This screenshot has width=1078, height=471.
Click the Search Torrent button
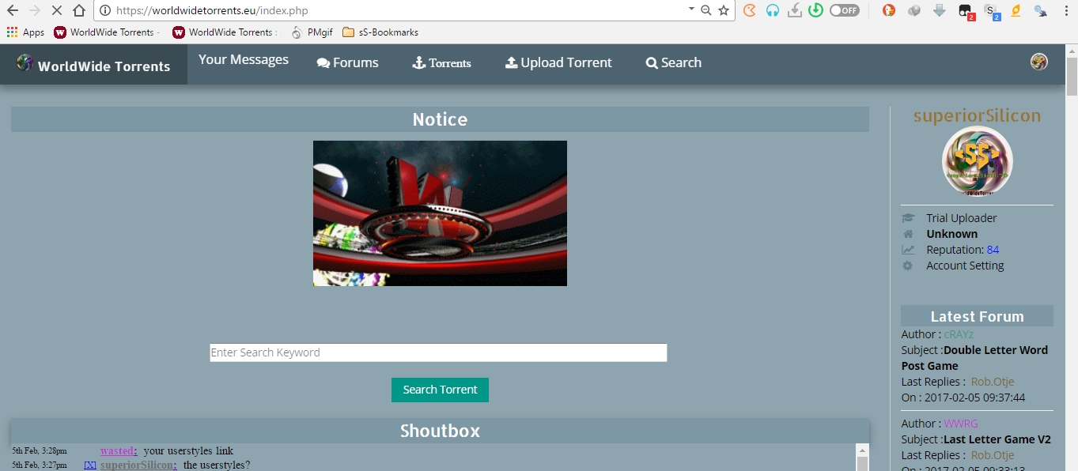[x=440, y=390]
